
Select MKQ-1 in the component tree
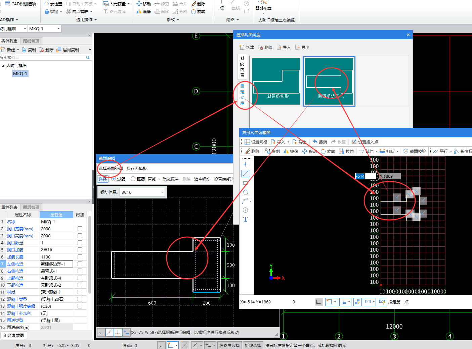coord(20,73)
